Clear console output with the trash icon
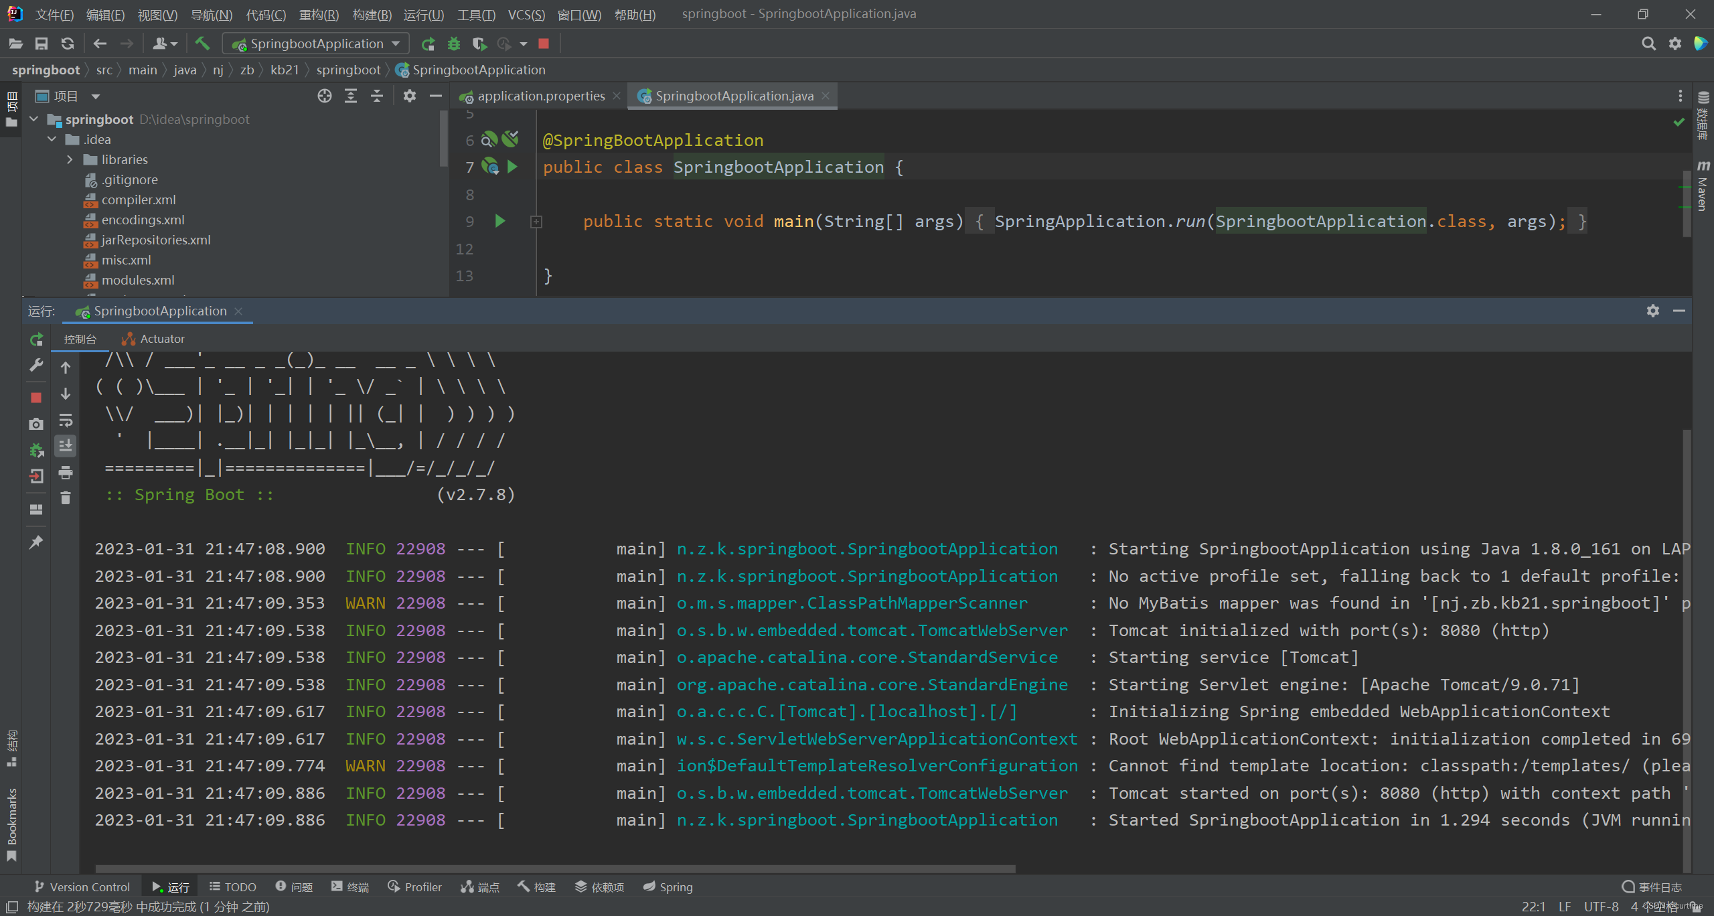The image size is (1714, 916). tap(65, 498)
